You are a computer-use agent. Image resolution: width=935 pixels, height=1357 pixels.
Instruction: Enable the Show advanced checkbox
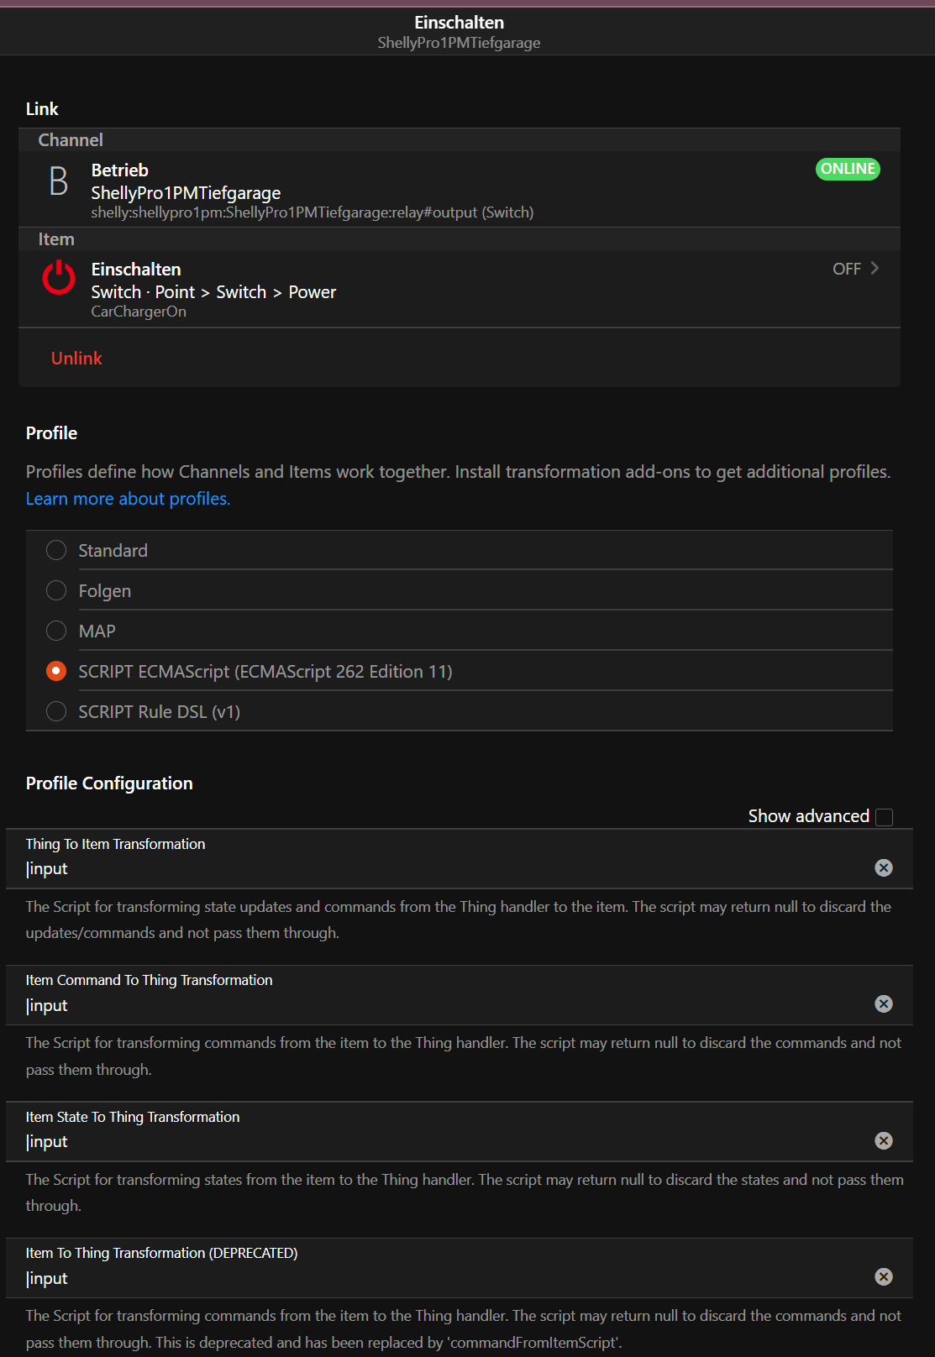pyautogui.click(x=884, y=817)
